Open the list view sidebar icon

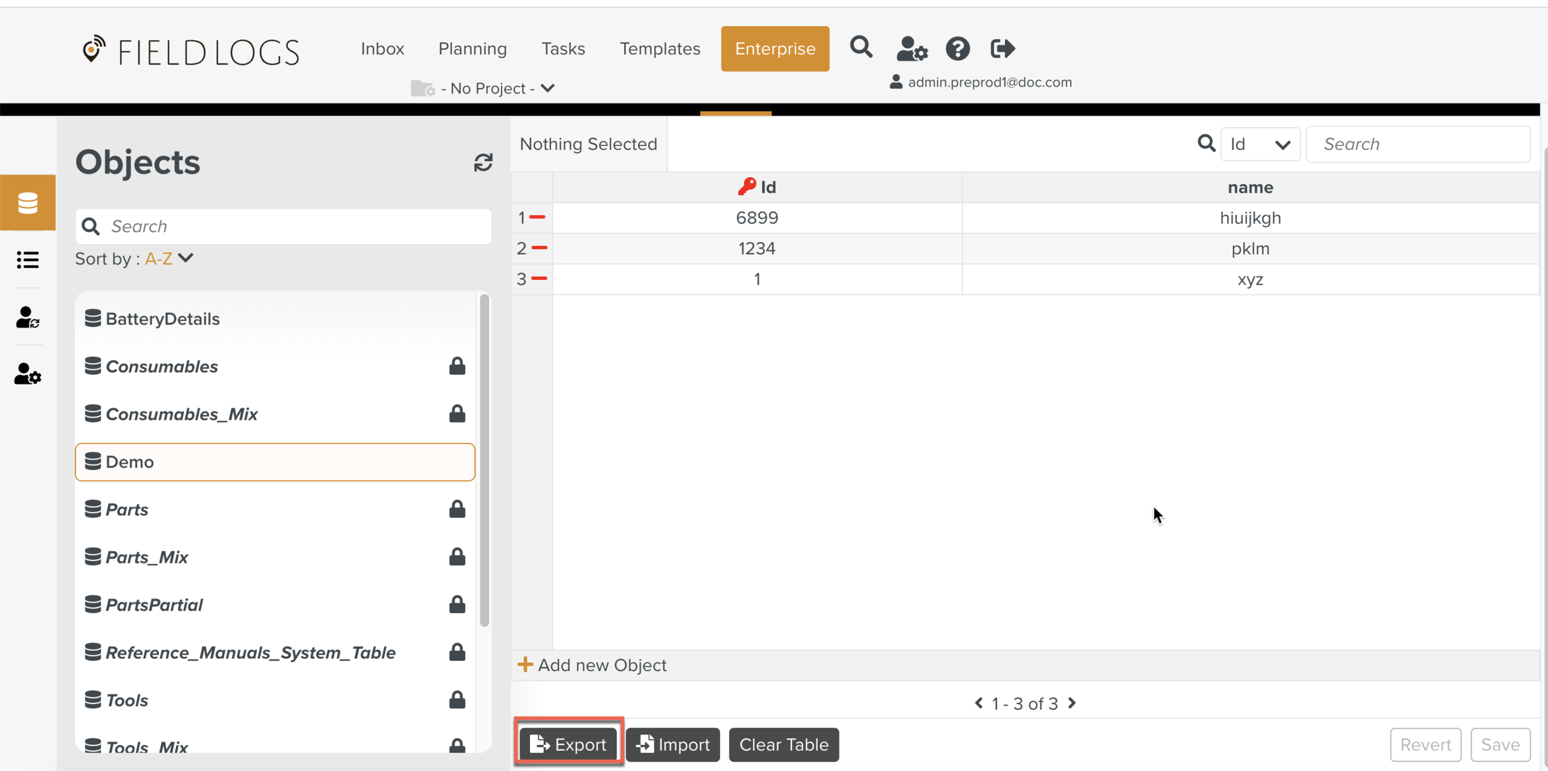pyautogui.click(x=28, y=259)
